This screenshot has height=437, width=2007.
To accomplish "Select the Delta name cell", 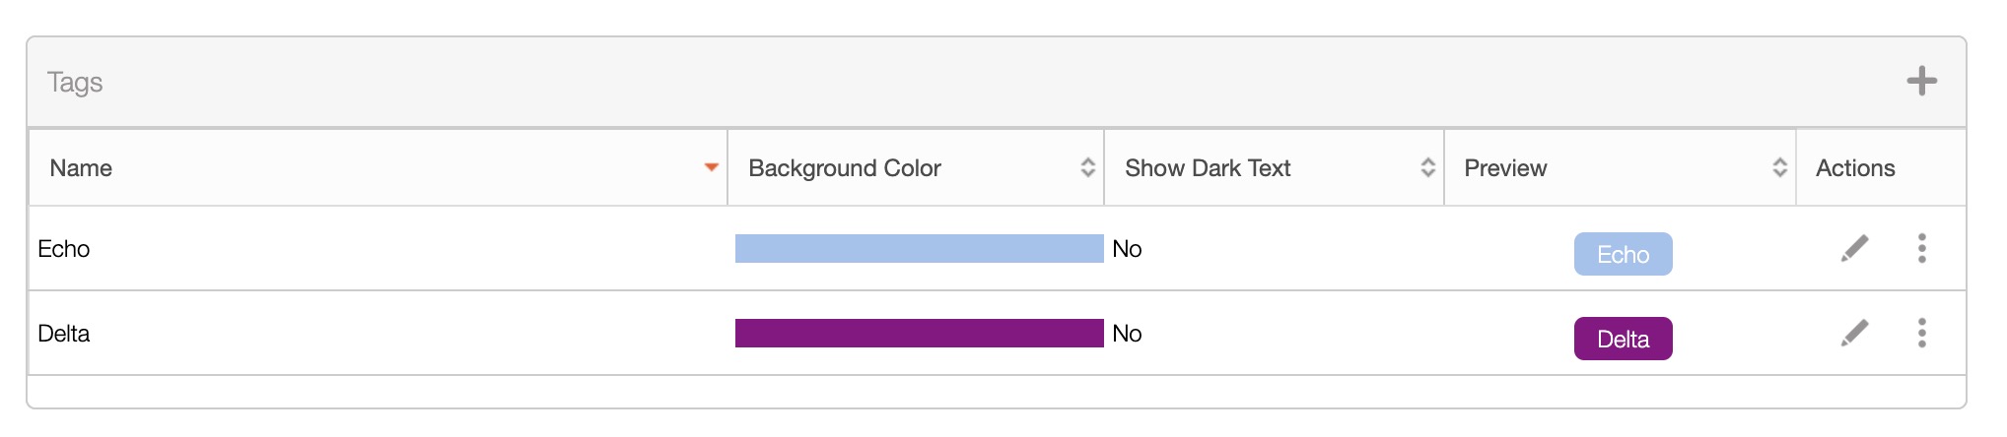I will [x=64, y=334].
